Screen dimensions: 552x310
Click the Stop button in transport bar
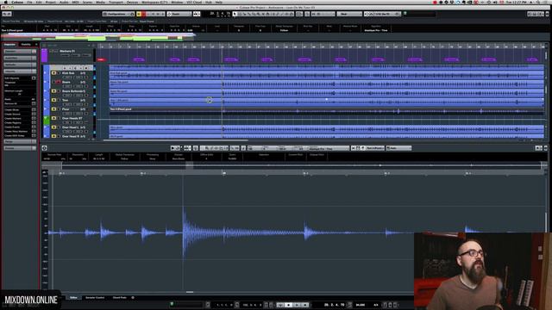tap(289, 305)
